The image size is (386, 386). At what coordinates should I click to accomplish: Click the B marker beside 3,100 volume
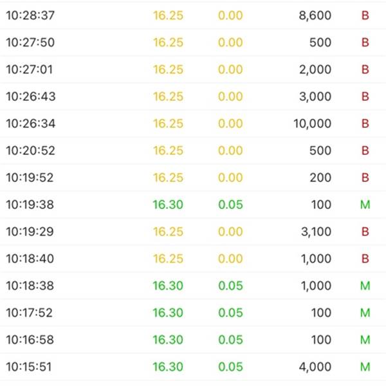click(365, 232)
